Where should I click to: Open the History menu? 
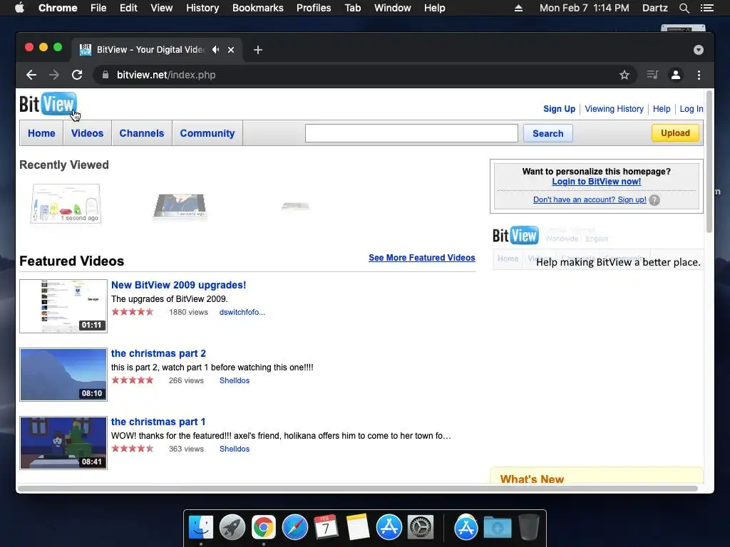point(202,8)
